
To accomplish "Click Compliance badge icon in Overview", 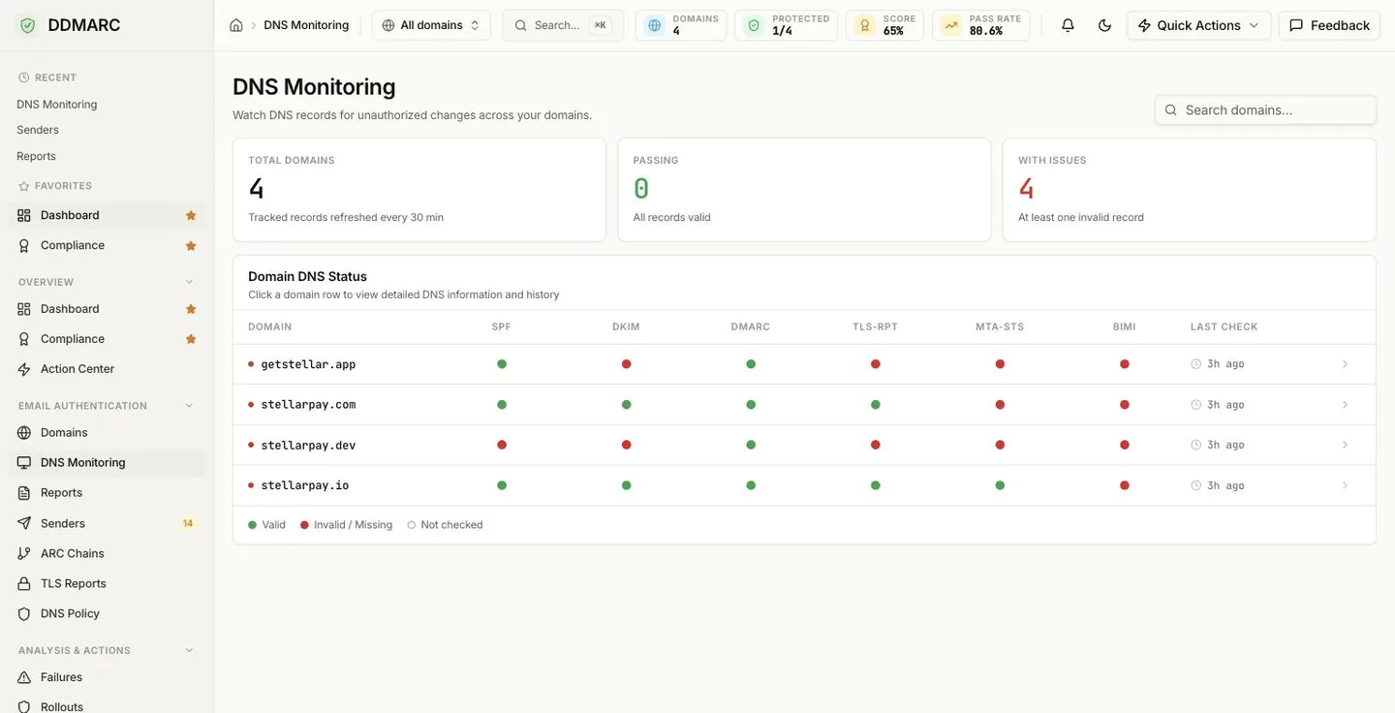I will pos(24,339).
